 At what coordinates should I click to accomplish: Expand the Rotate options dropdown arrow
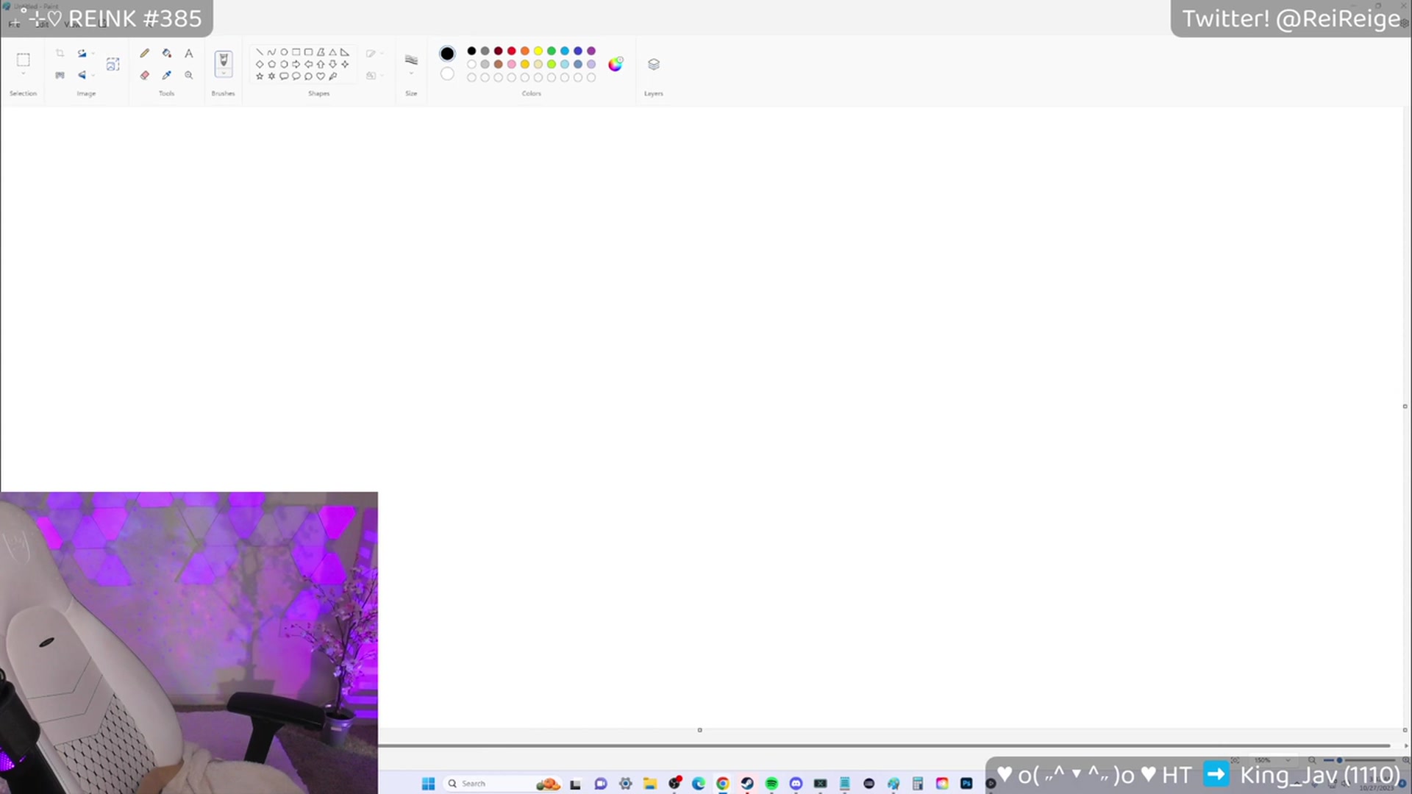pyautogui.click(x=93, y=54)
